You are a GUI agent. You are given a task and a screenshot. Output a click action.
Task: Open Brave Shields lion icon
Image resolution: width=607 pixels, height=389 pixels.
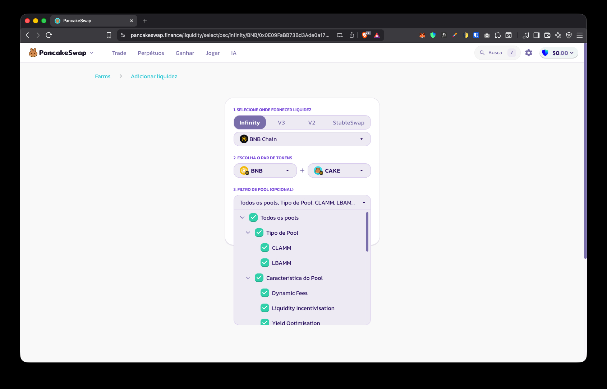point(365,35)
